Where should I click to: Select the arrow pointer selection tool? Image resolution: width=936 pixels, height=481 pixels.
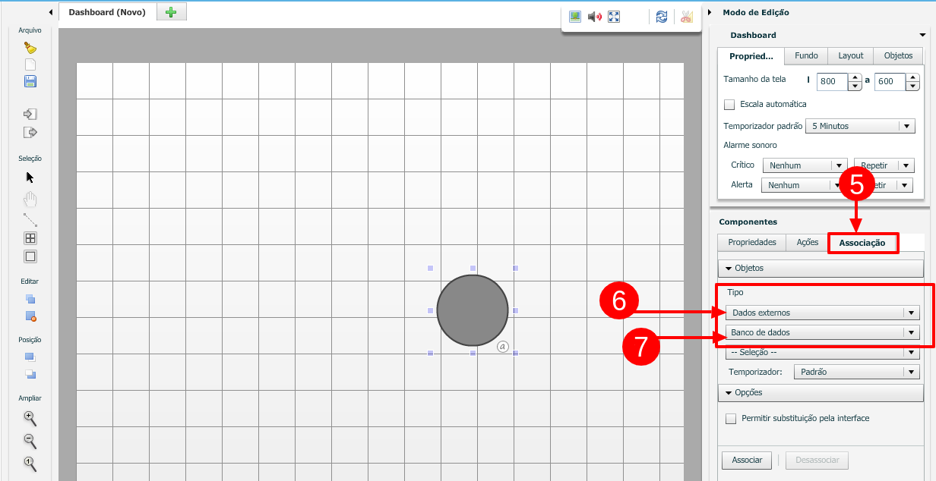[x=30, y=178]
